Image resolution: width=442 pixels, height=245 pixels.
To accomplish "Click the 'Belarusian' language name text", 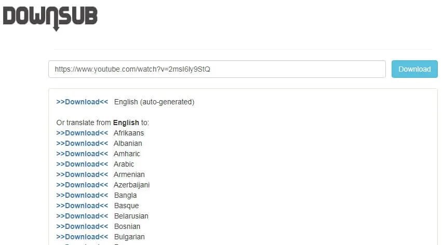I will pos(131,216).
